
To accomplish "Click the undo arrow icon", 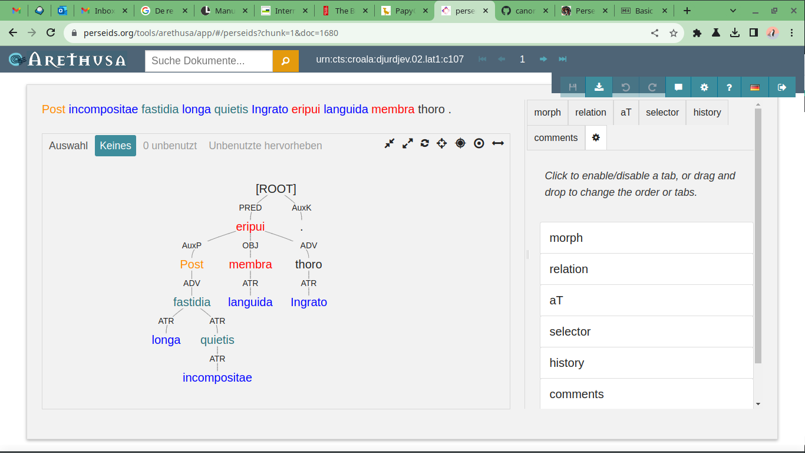I will [626, 87].
